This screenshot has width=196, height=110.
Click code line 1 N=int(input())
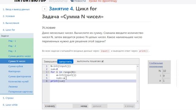tap(61, 66)
